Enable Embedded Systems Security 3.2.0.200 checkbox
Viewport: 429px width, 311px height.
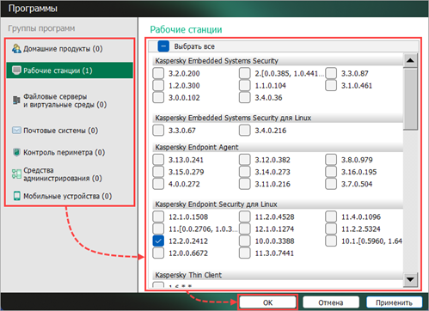[x=158, y=73]
